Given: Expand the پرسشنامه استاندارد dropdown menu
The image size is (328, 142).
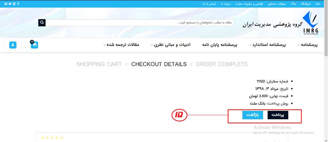Looking at the screenshot, I should [x=268, y=45].
